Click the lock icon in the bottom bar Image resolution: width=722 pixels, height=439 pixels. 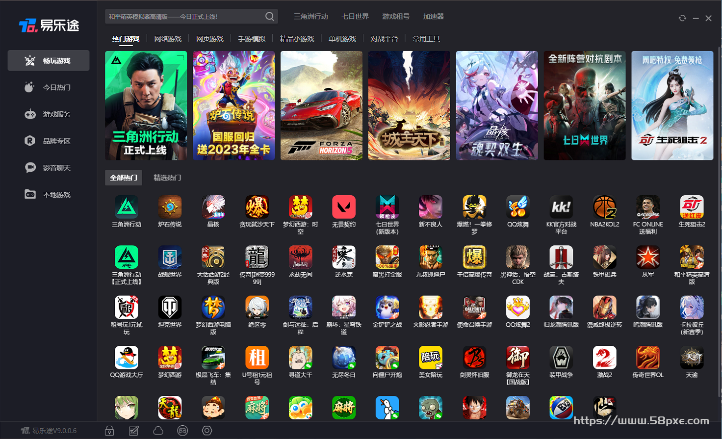[x=109, y=431]
